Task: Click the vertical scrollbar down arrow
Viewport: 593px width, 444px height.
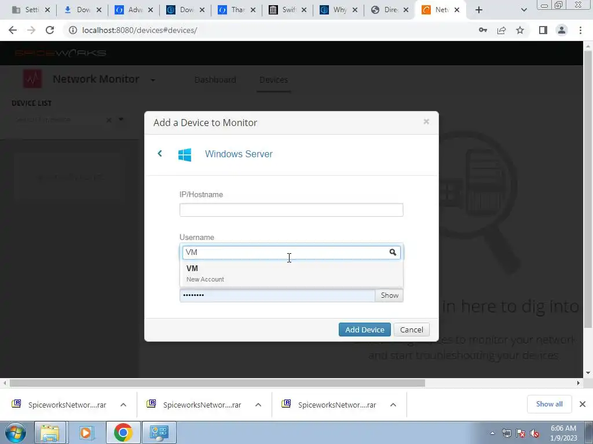Action: click(588, 373)
